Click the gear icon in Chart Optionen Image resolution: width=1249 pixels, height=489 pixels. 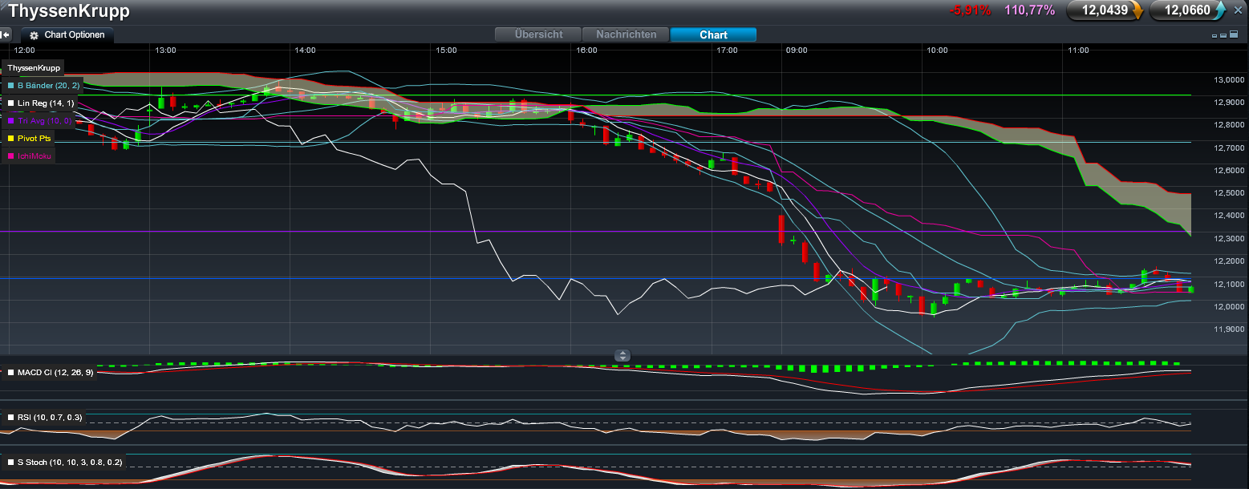(34, 36)
